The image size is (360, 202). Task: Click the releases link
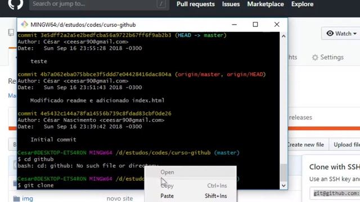click(x=300, y=117)
